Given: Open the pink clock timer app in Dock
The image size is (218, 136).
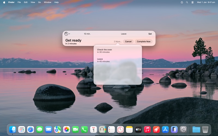Looking at the screenshot, I should [120, 129].
